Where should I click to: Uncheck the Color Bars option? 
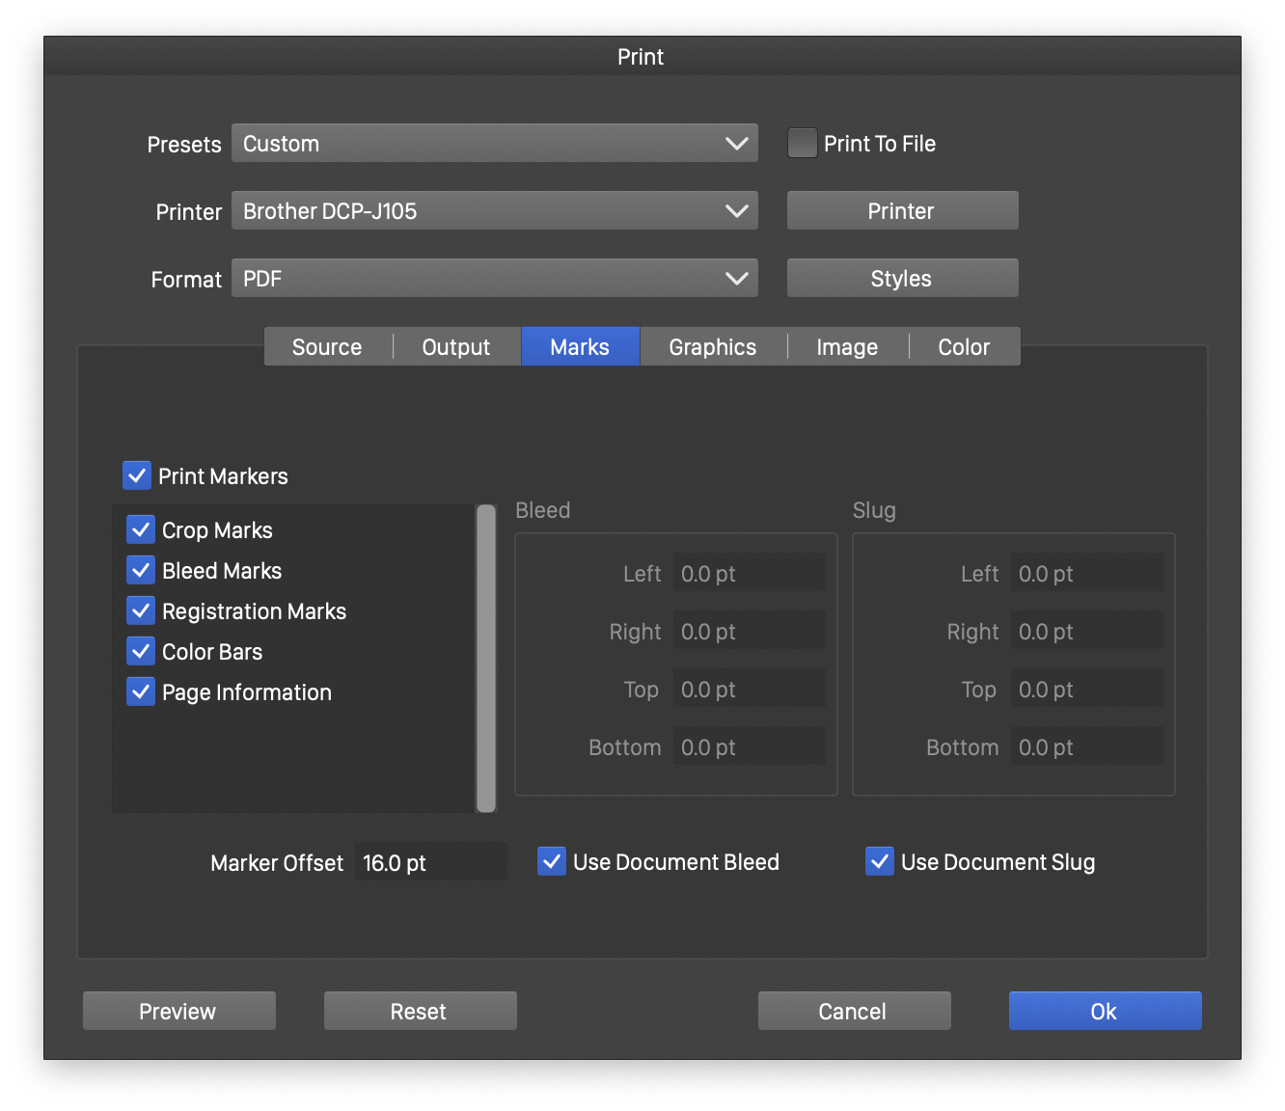click(141, 651)
